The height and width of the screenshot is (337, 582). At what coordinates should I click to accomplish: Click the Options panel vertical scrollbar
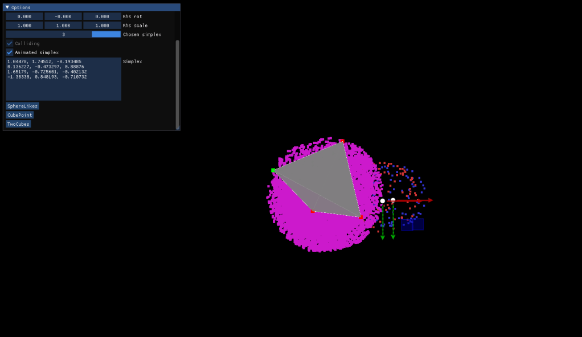tap(177, 84)
